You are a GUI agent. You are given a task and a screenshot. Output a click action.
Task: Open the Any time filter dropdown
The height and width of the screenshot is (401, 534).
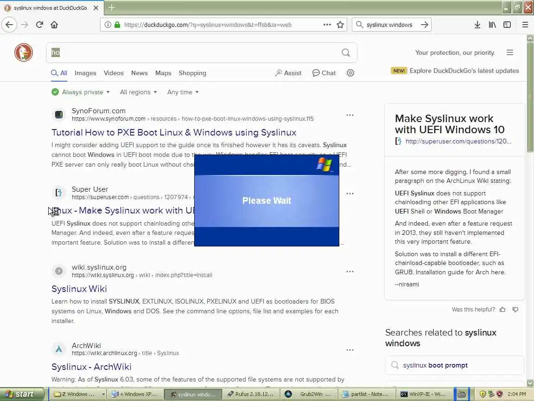point(183,92)
